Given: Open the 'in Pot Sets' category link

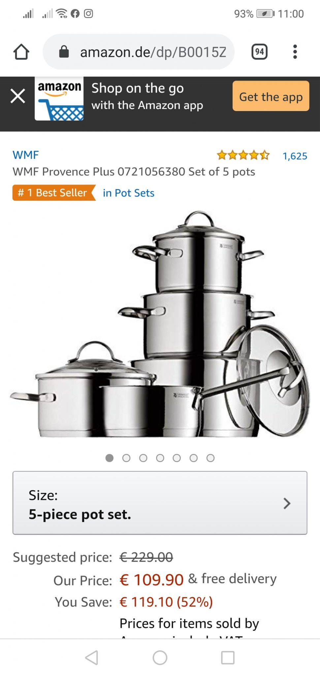Looking at the screenshot, I should 129,193.
